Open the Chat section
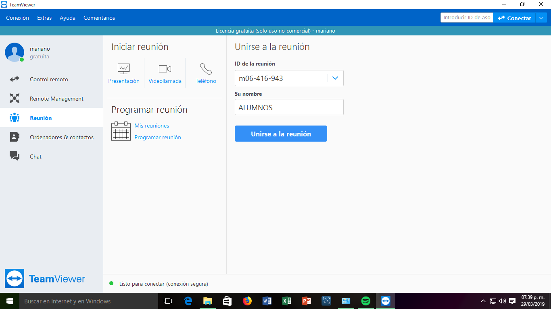Screen dimensions: 551x309 click(x=51, y=157)
